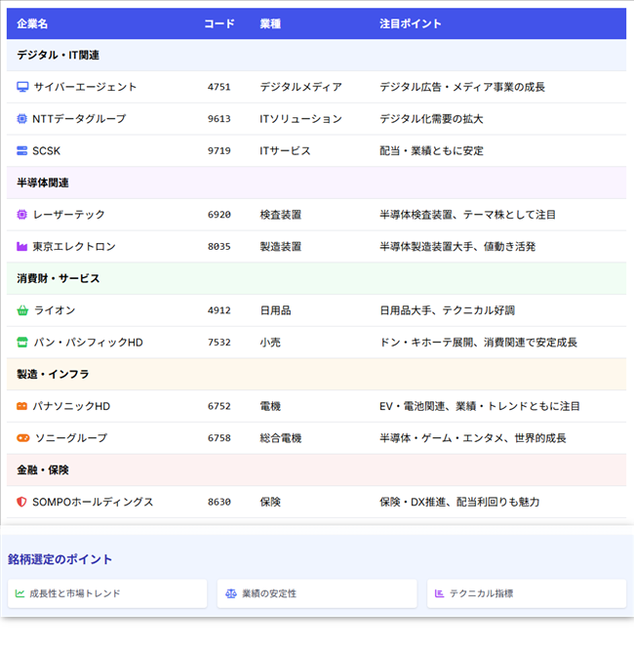Click the company name 東京エレクトロン
The image size is (634, 651).
point(74,247)
